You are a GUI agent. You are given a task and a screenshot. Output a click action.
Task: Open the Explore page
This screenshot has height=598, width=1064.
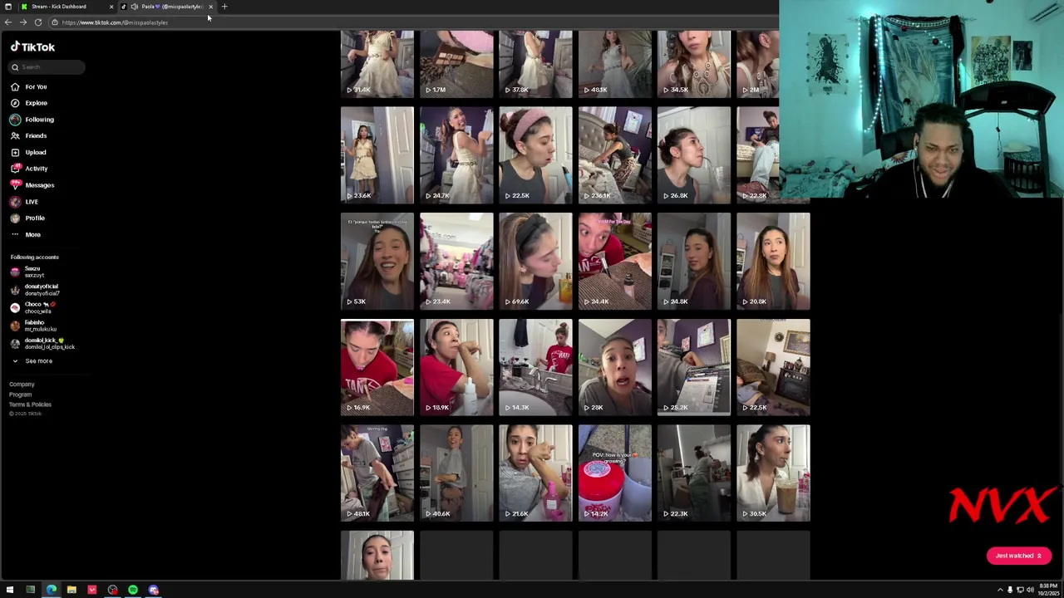(x=29, y=103)
